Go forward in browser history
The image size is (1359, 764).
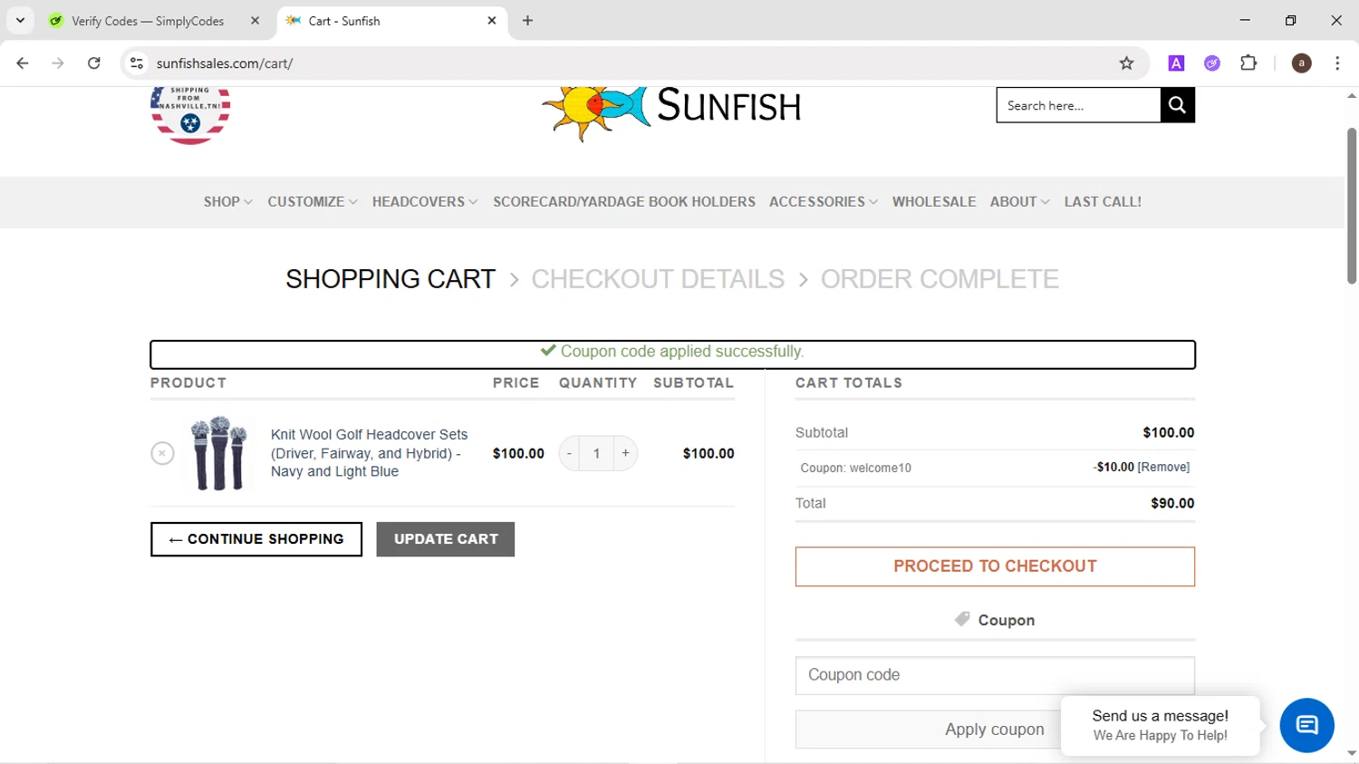click(58, 63)
